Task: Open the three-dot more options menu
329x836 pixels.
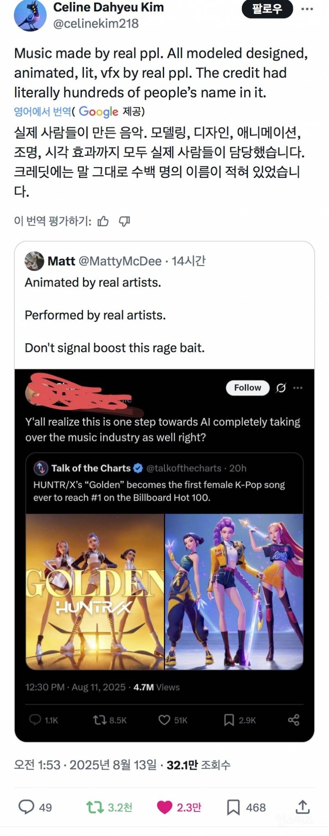Action: pos(307,9)
